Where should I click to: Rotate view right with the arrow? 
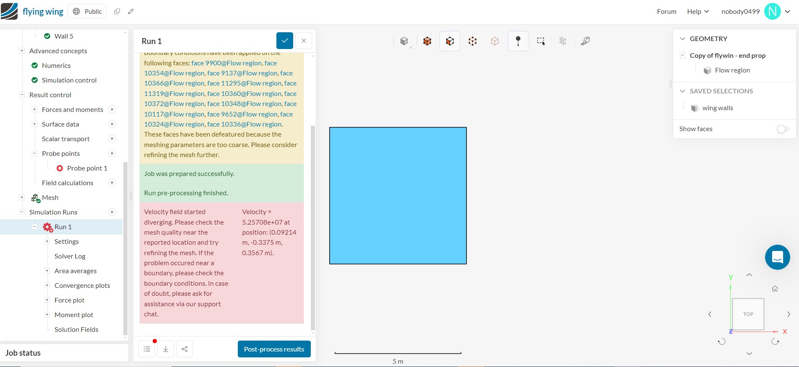pyautogui.click(x=789, y=314)
